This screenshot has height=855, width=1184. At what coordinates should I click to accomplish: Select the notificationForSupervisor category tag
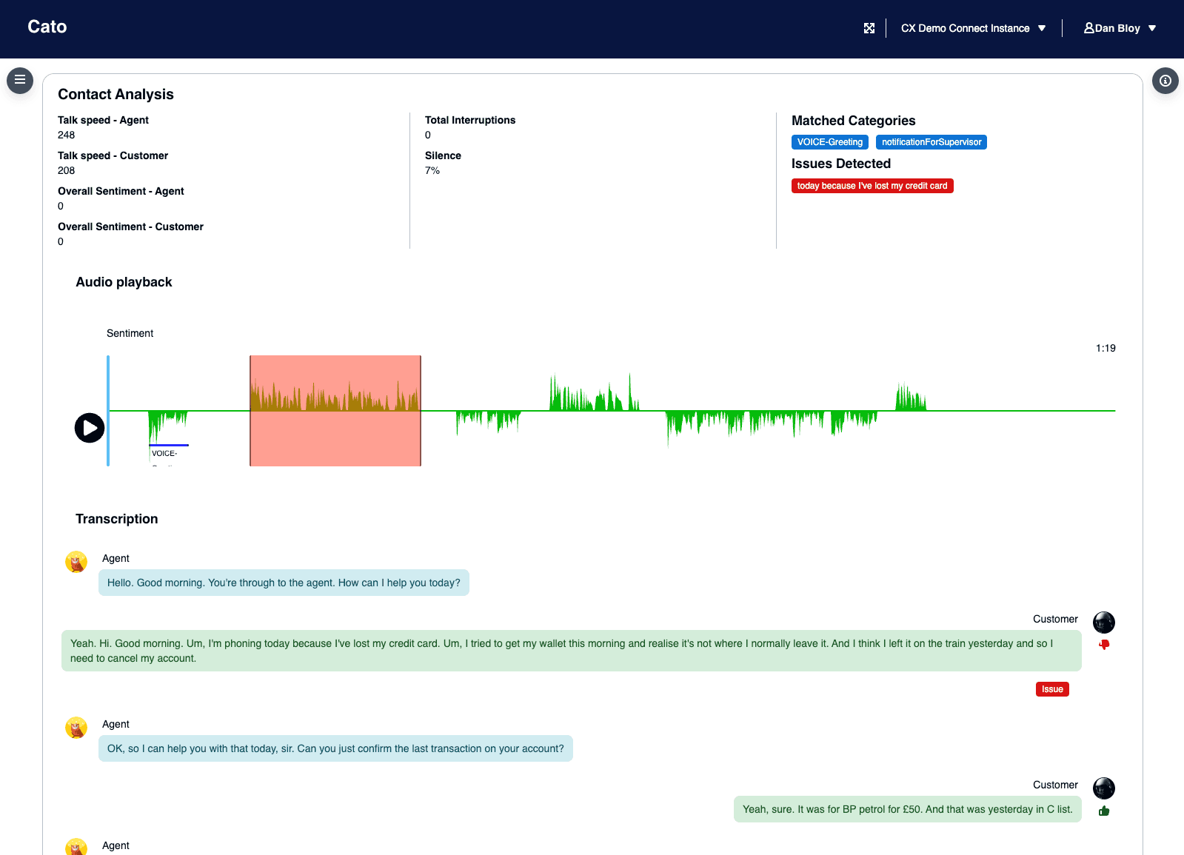pyautogui.click(x=931, y=142)
